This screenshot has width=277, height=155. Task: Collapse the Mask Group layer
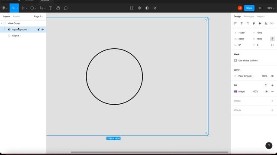tap(2, 23)
